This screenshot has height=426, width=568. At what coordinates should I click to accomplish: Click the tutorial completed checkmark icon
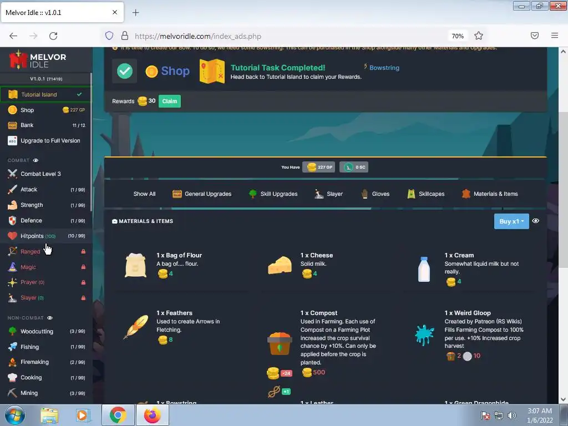point(125,71)
